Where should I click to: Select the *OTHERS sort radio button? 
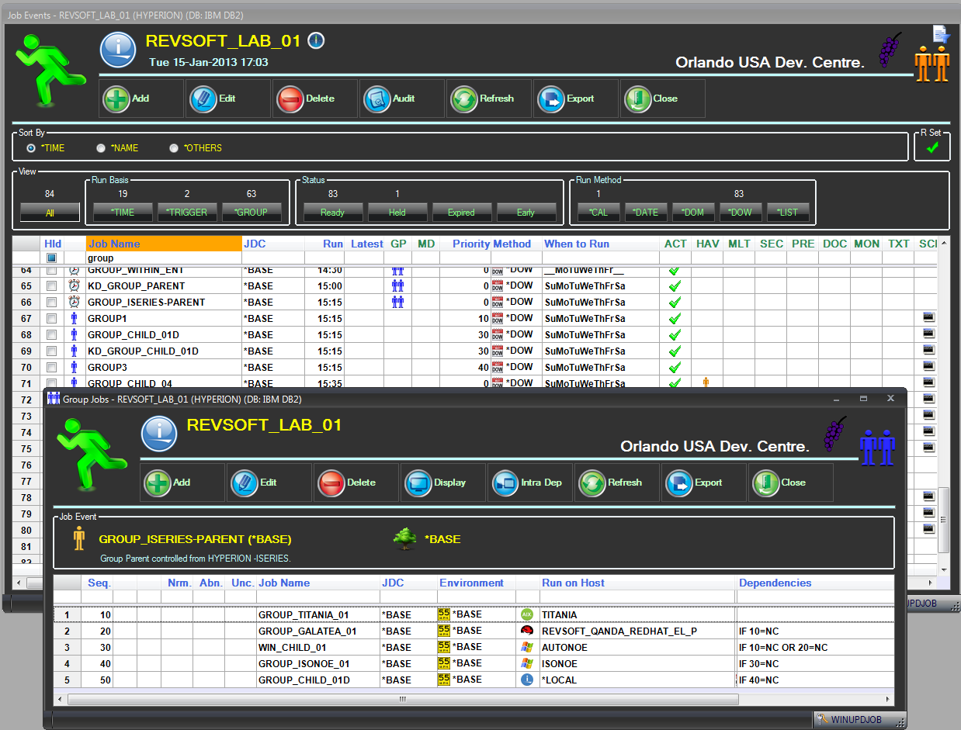point(174,148)
